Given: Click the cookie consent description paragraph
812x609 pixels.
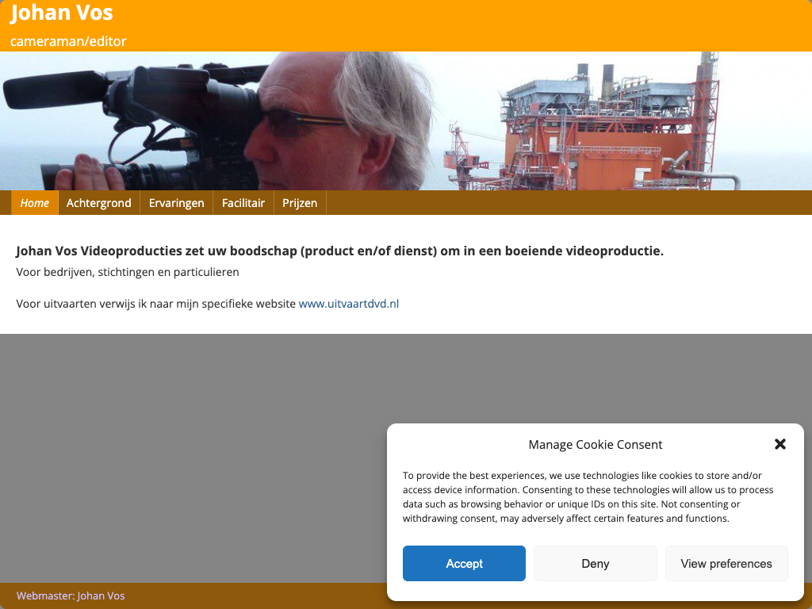Looking at the screenshot, I should [588, 496].
